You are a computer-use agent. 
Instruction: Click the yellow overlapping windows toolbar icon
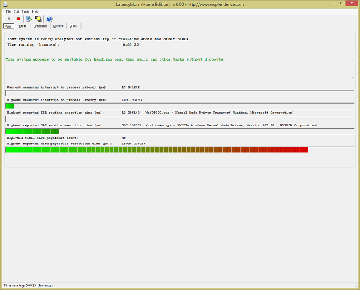click(x=38, y=19)
